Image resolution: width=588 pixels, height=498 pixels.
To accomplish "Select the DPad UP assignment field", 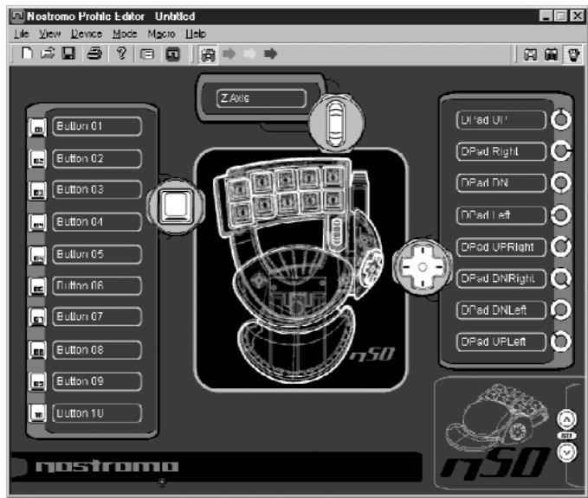I will coord(501,120).
